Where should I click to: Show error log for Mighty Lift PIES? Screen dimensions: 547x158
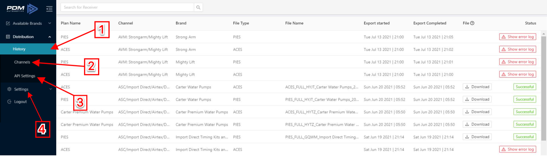point(518,62)
